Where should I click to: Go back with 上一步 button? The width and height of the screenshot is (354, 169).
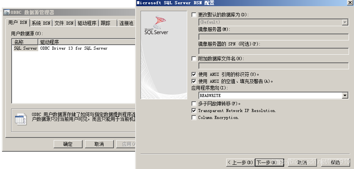240,162
